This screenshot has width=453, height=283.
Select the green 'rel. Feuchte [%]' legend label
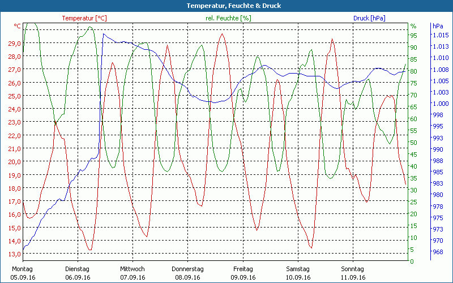pyautogui.click(x=229, y=18)
